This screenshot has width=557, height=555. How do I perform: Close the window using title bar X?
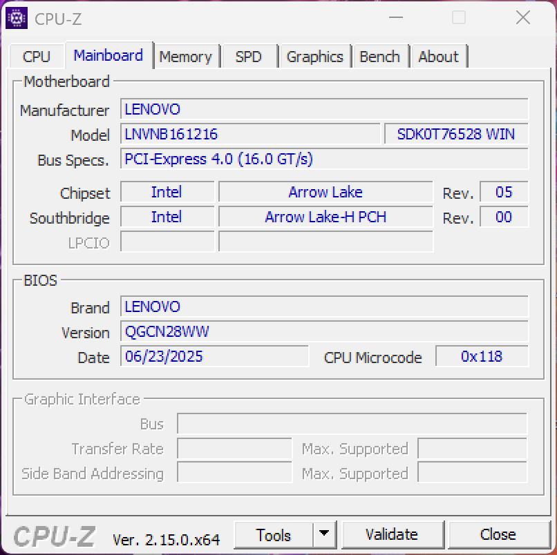[x=522, y=19]
